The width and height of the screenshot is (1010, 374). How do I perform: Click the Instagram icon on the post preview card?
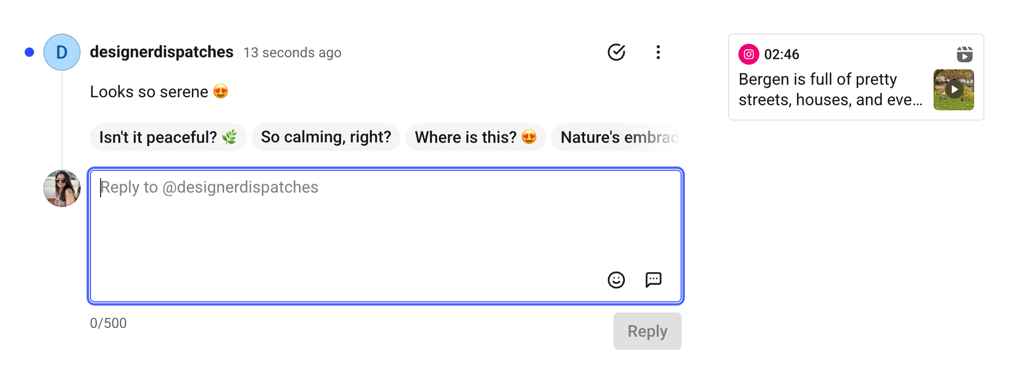[x=749, y=54]
